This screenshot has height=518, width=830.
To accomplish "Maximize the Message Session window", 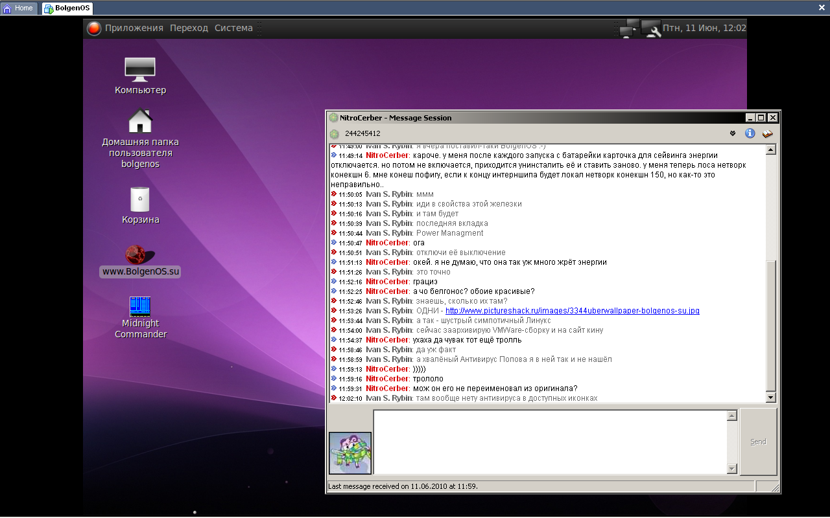I will coord(761,118).
